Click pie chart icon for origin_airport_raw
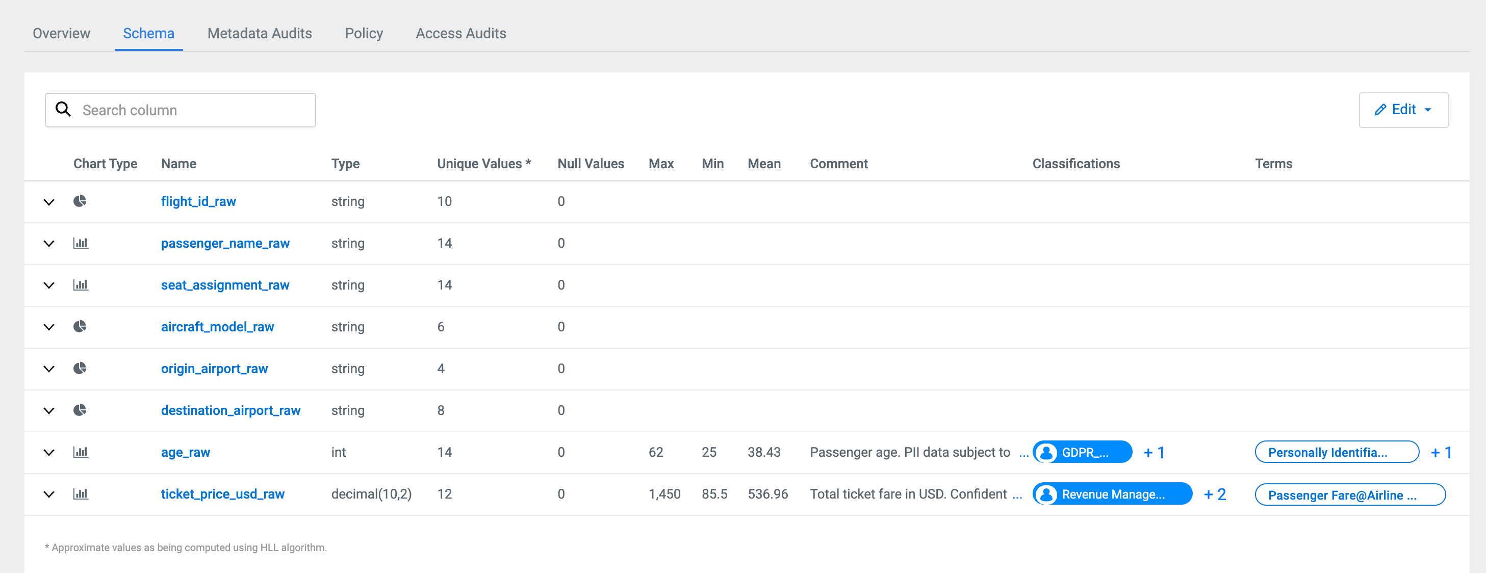Image resolution: width=1486 pixels, height=573 pixels. point(80,369)
